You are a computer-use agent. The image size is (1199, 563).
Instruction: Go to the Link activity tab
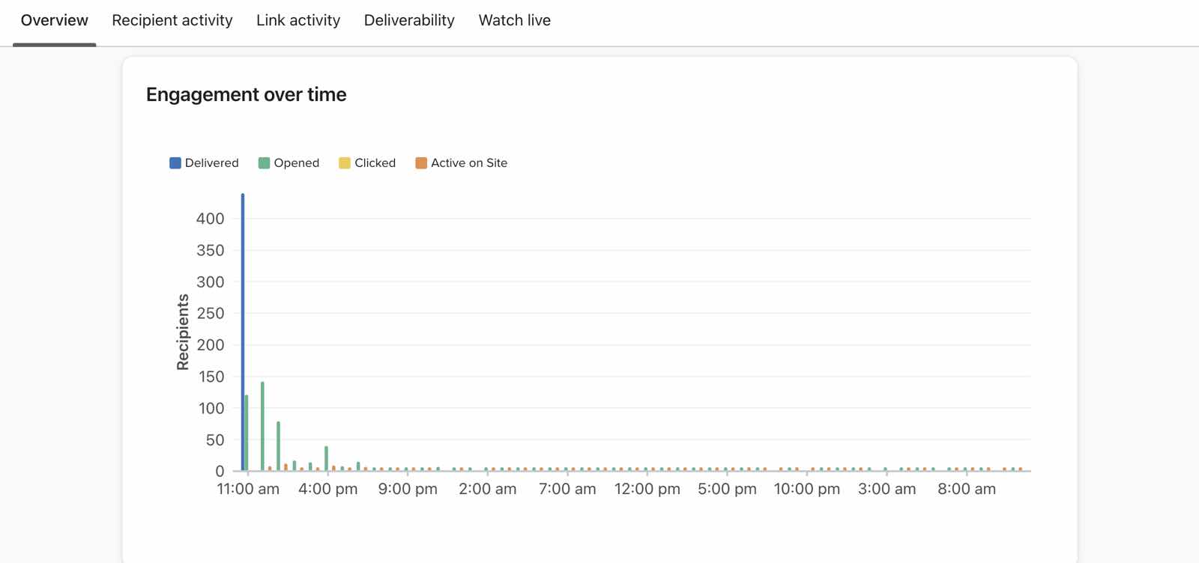(x=298, y=20)
